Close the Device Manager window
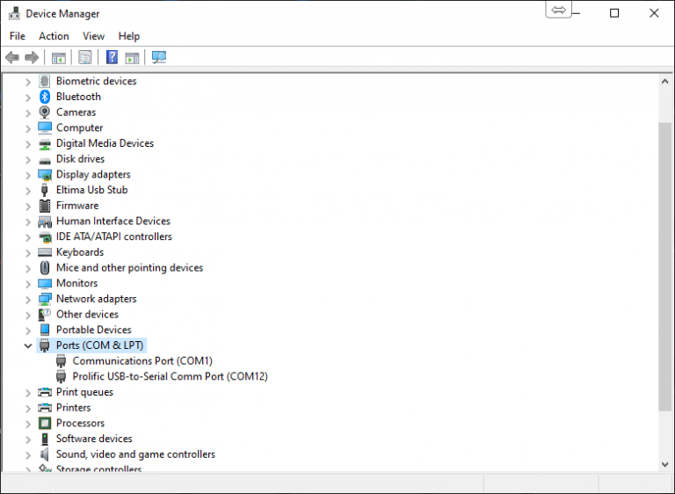This screenshot has width=675, height=494. [654, 13]
